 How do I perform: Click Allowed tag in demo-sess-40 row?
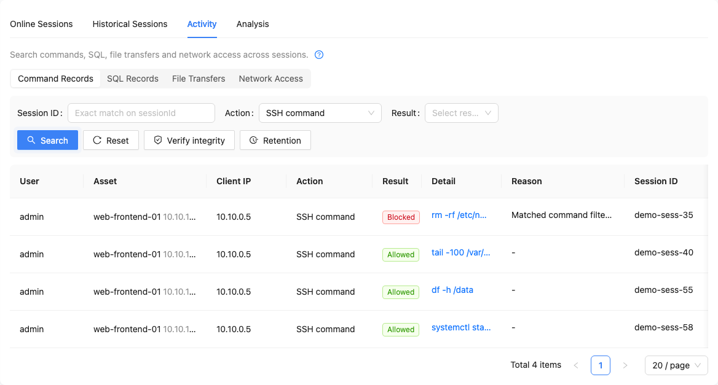(401, 255)
